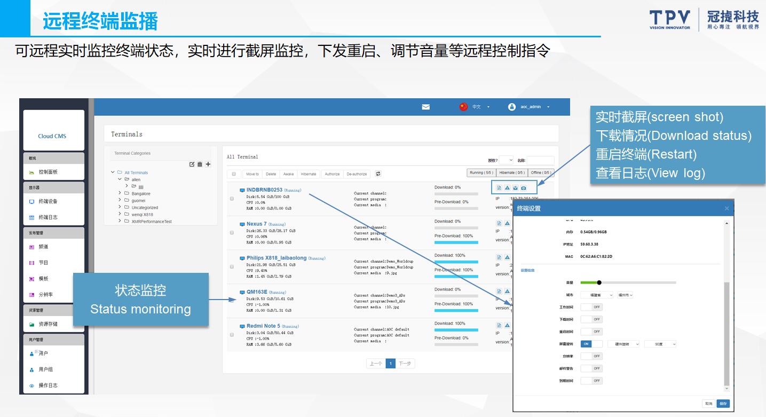Image resolution: width=766 pixels, height=417 pixels.
Task: Click the edit category pencil icon
Action: (192, 164)
